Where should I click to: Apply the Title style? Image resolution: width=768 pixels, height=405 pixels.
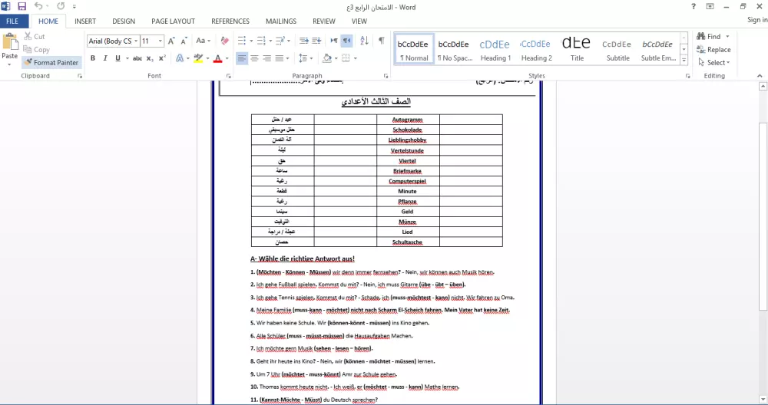tap(577, 49)
